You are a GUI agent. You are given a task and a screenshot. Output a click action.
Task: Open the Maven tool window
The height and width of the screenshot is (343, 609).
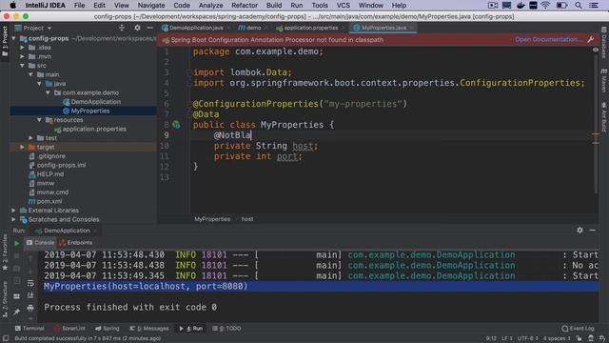click(604, 81)
